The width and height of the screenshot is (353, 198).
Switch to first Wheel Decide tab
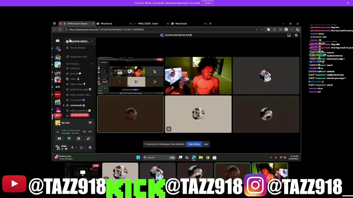(x=113, y=24)
